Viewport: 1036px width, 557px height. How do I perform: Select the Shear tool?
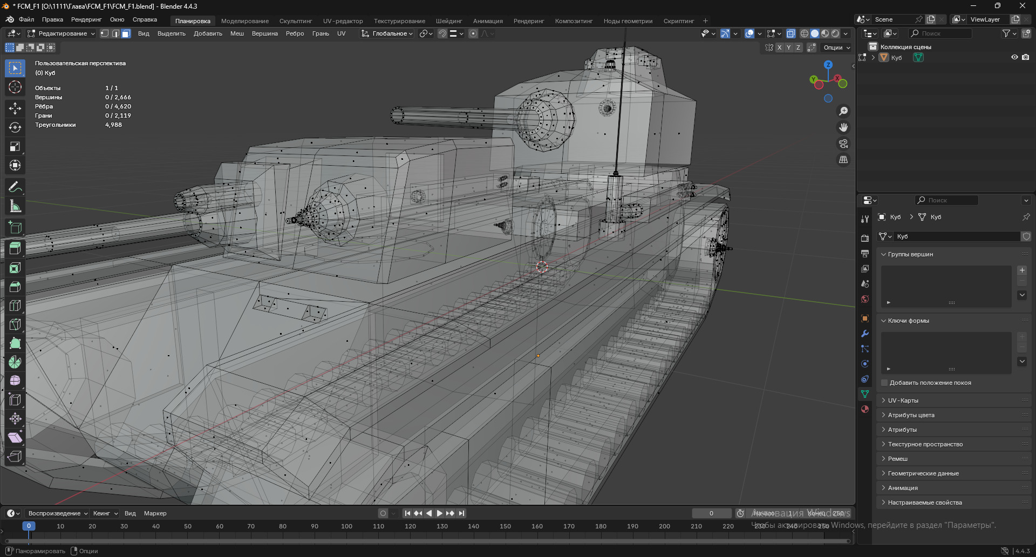pos(15,438)
